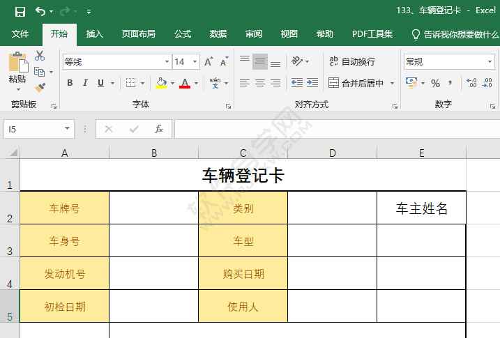Open the 对齐方式 dialog launcher
This screenshot has width=500, height=338.
(x=395, y=106)
